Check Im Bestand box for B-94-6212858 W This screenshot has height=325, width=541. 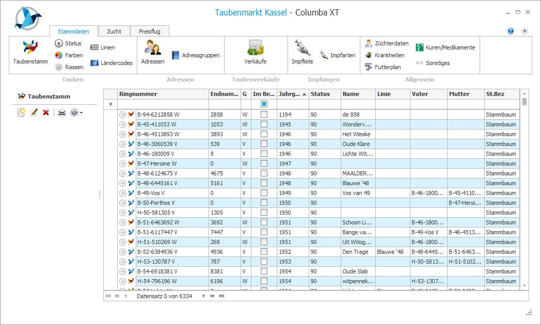point(264,115)
